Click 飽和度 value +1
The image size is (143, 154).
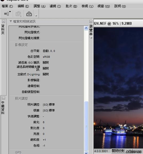pyautogui.click(x=44, y=140)
